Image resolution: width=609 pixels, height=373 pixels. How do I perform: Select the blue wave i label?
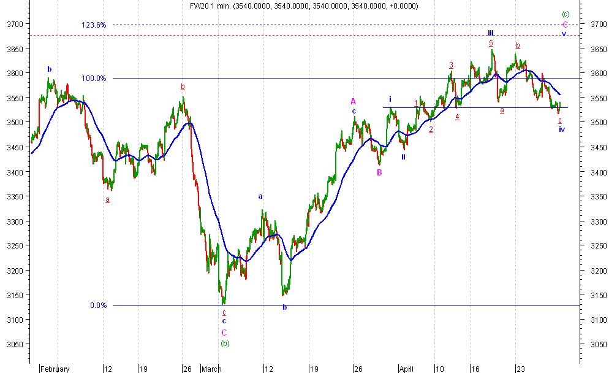tap(390, 99)
